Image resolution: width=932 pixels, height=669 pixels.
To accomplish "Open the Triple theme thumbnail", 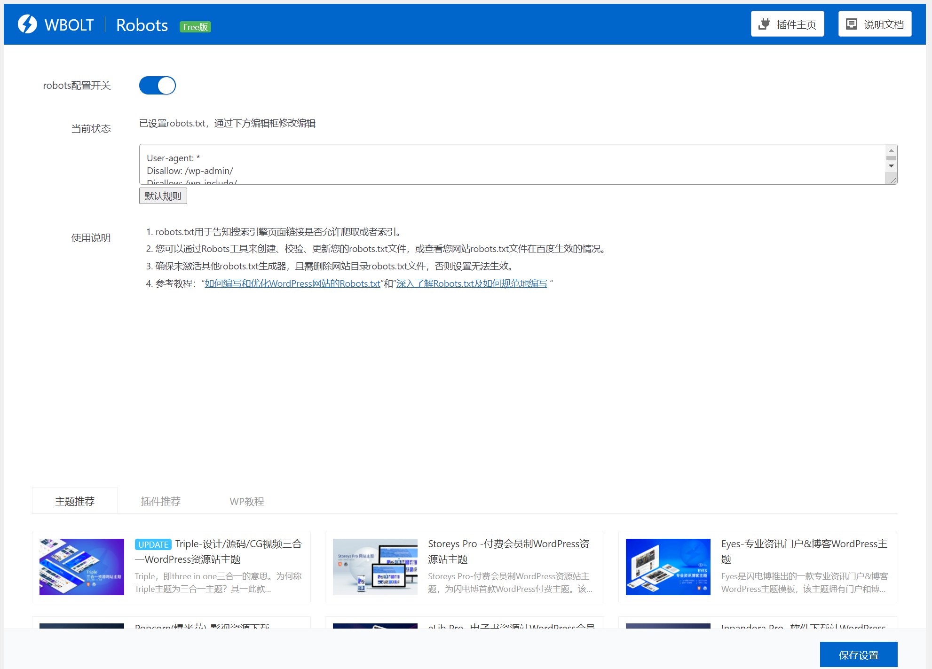I will [x=82, y=567].
